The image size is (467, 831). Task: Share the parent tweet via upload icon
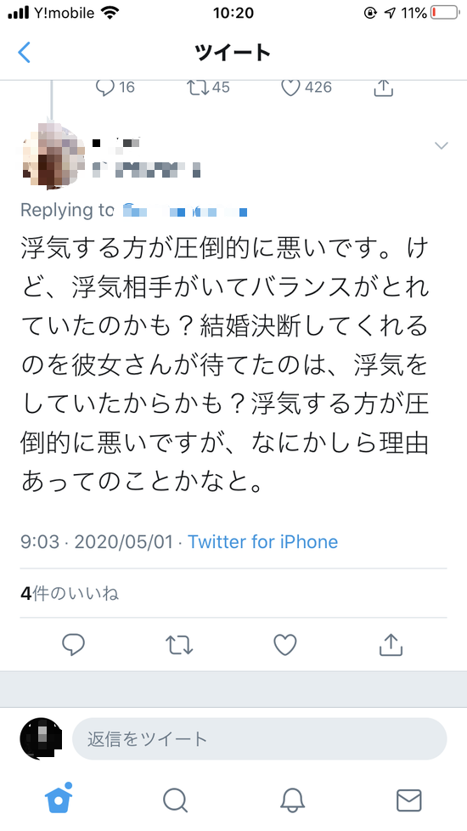[x=383, y=88]
